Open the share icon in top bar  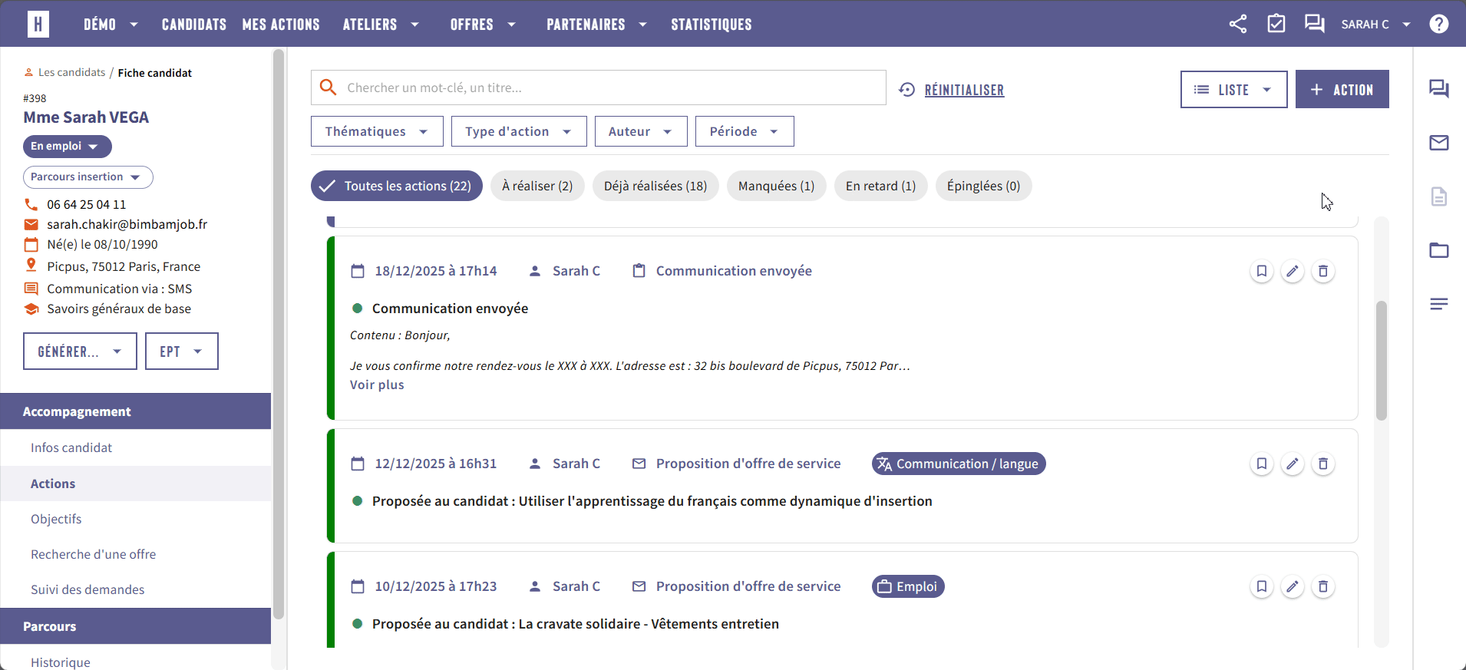[x=1238, y=24]
